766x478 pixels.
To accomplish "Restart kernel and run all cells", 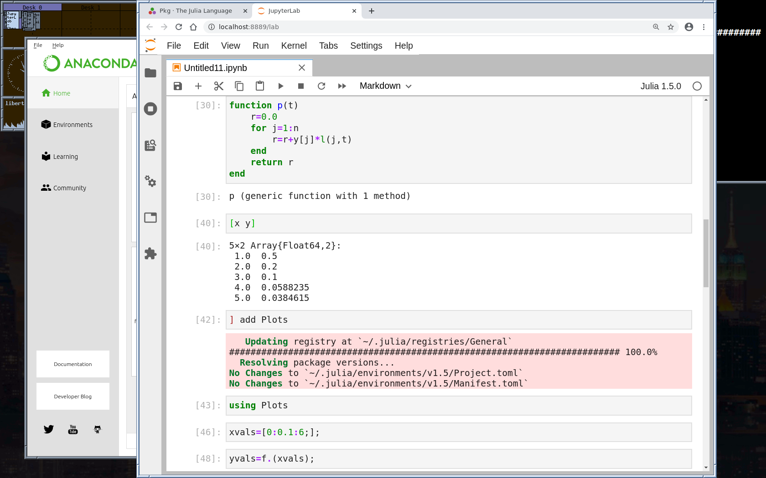I will coord(342,86).
